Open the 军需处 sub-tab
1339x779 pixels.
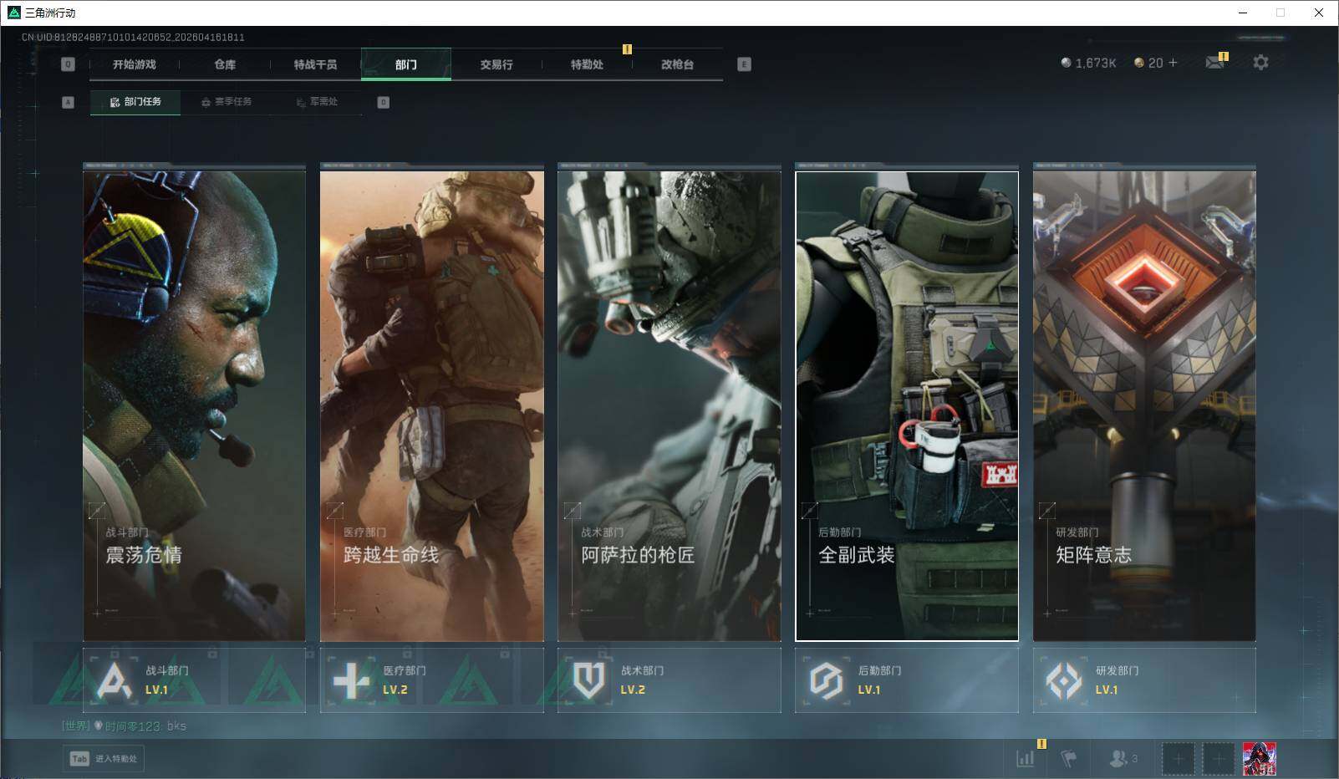317,102
